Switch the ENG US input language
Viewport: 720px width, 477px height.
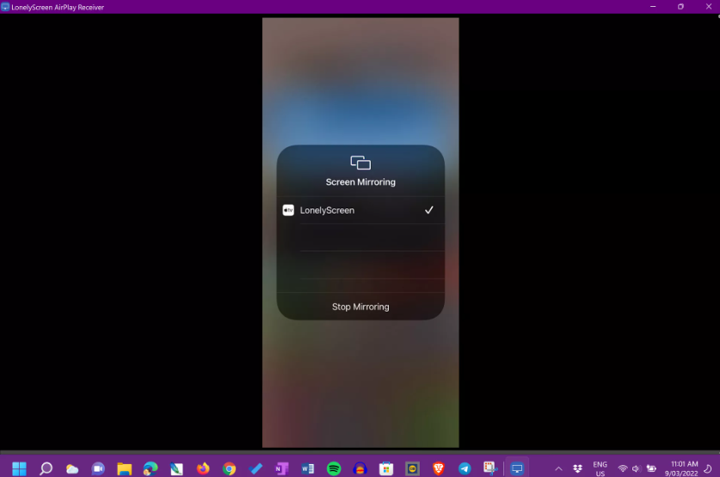[600, 468]
